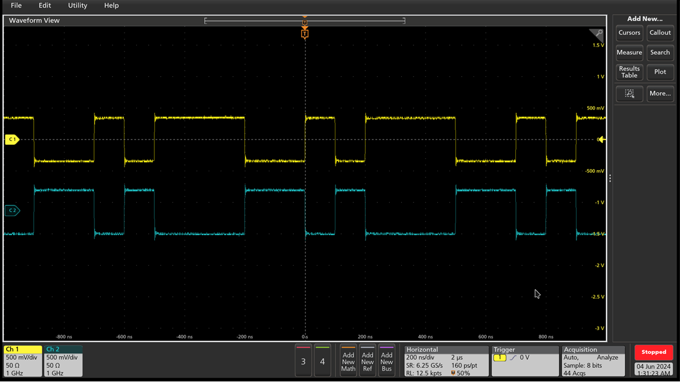Screen dimensions: 680x382
Task: Turn on channel 4
Action: [x=322, y=360]
